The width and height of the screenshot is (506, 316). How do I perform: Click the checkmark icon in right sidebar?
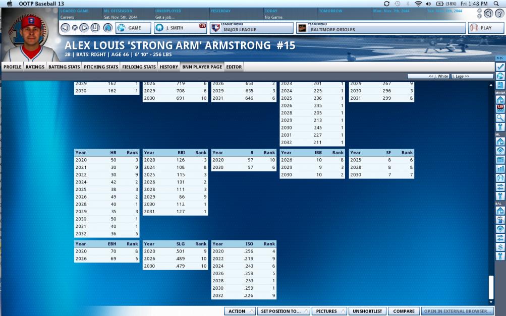click(x=500, y=67)
